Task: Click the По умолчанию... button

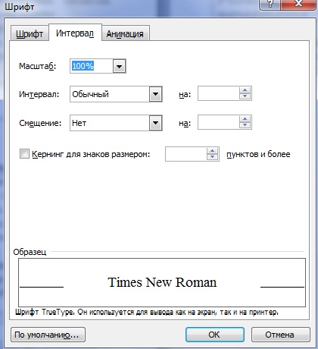Action: point(48,335)
